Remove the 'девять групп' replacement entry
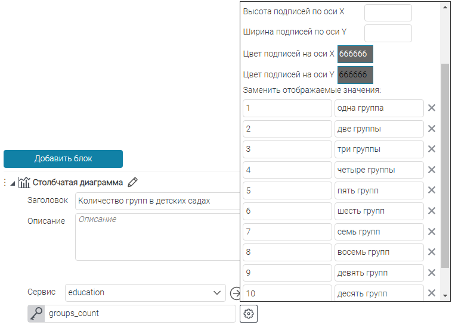The width and height of the screenshot is (452, 325). click(432, 273)
